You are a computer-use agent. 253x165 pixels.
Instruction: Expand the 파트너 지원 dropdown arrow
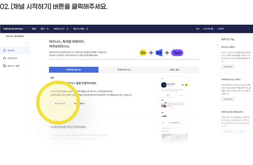click(x=87, y=29)
